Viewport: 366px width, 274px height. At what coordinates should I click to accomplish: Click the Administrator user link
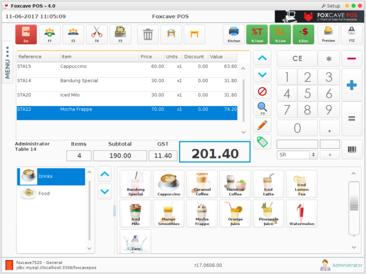tap(347, 265)
